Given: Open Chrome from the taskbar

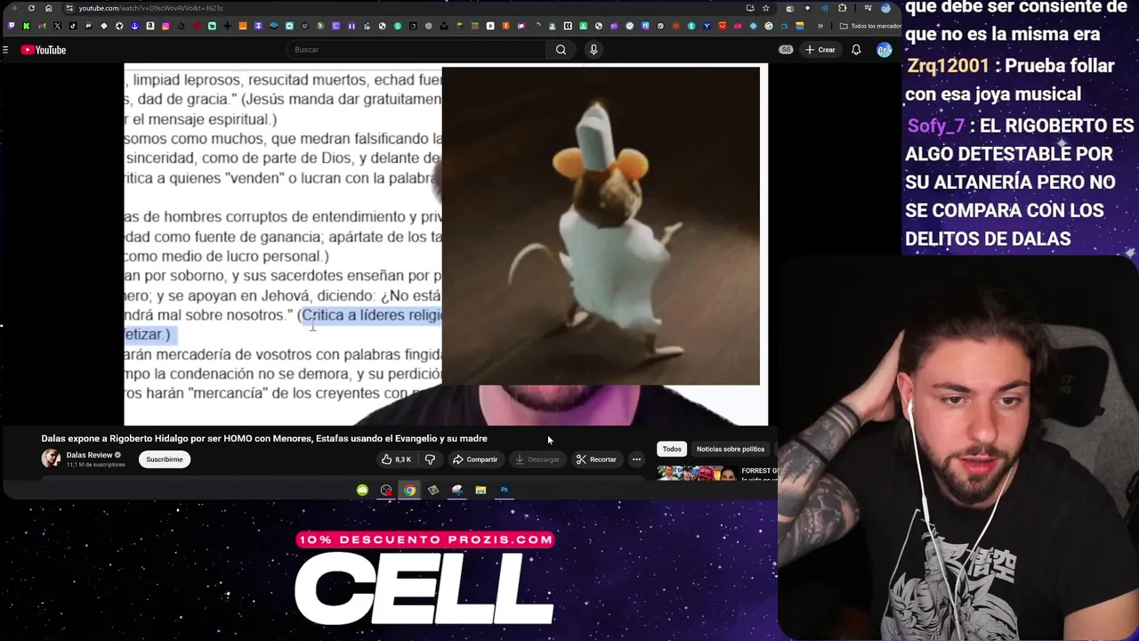Looking at the screenshot, I should [409, 490].
